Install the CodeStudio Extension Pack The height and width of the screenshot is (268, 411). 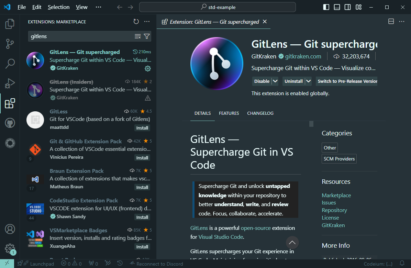point(142,217)
